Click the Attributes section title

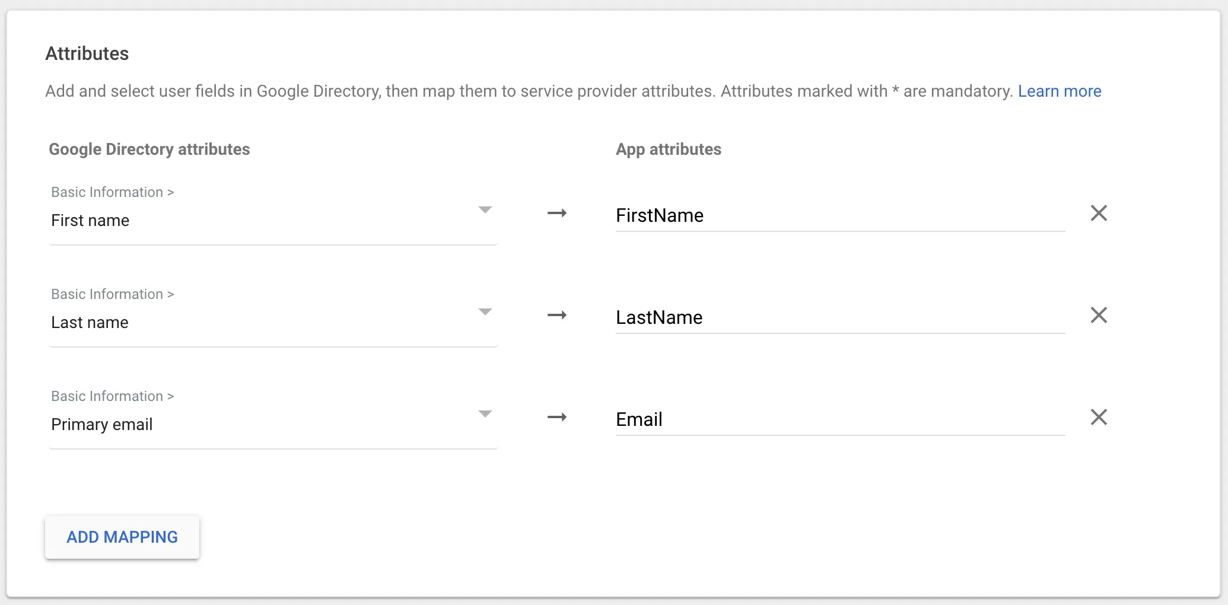pyautogui.click(x=87, y=53)
